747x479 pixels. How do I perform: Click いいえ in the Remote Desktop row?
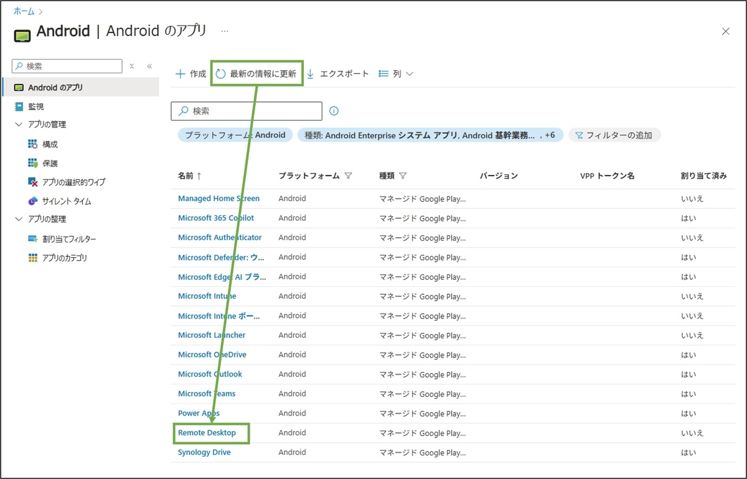692,433
